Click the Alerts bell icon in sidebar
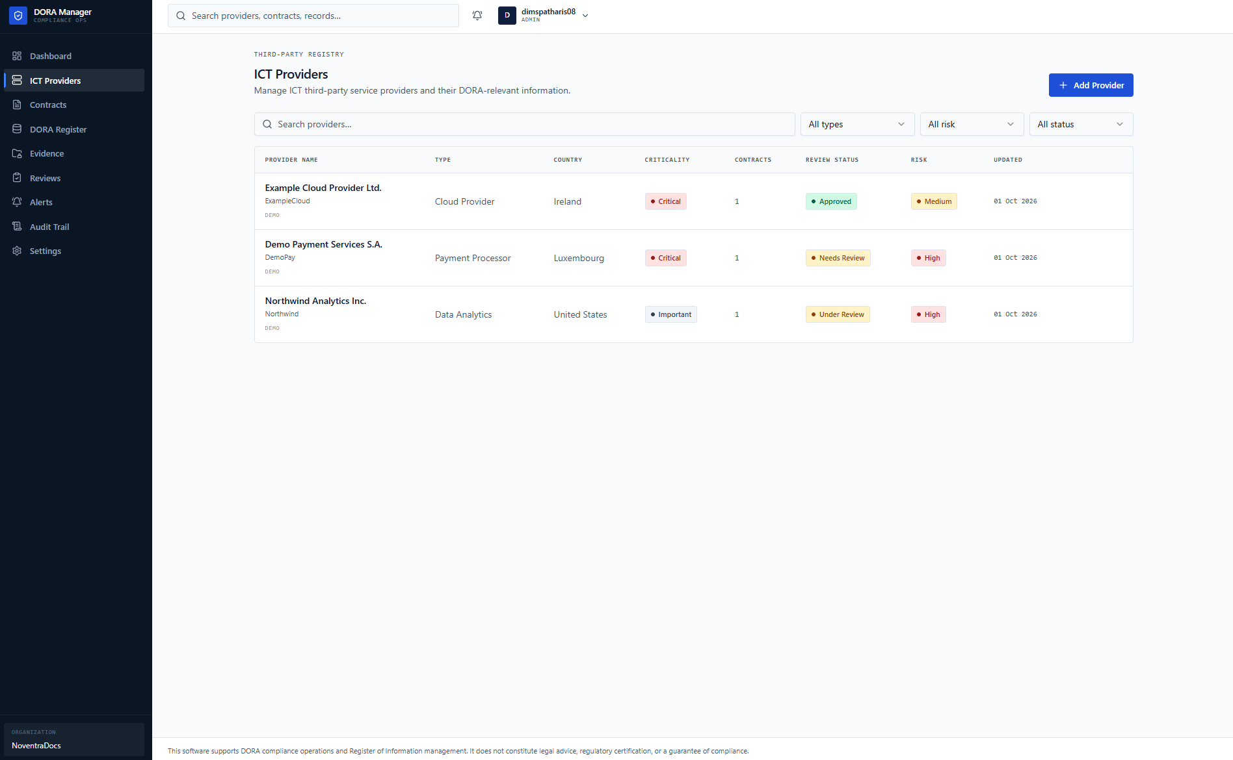The height and width of the screenshot is (760, 1233). coord(17,202)
